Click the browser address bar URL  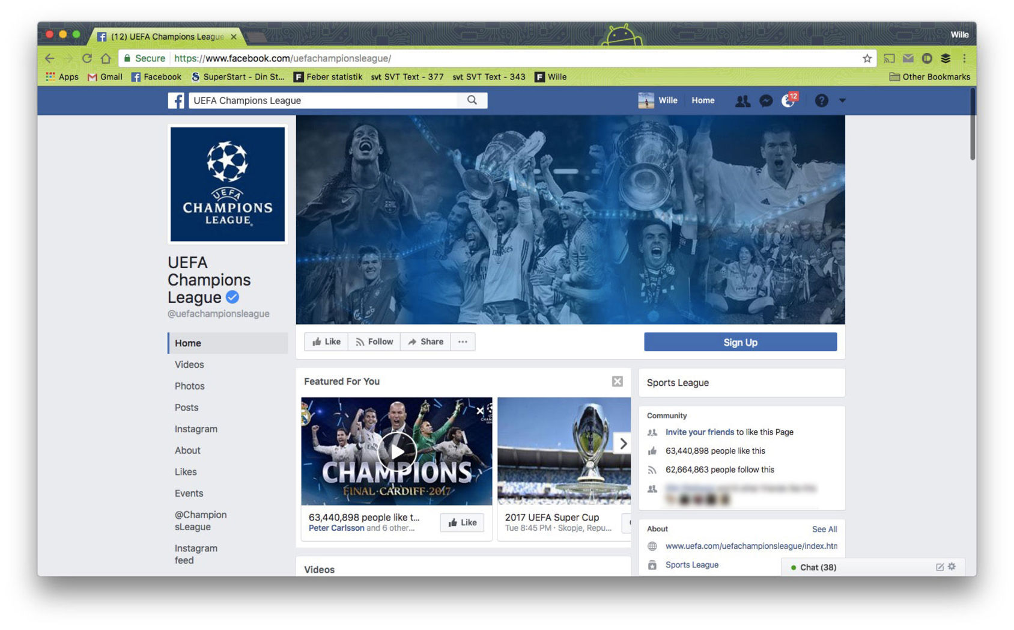click(x=282, y=58)
